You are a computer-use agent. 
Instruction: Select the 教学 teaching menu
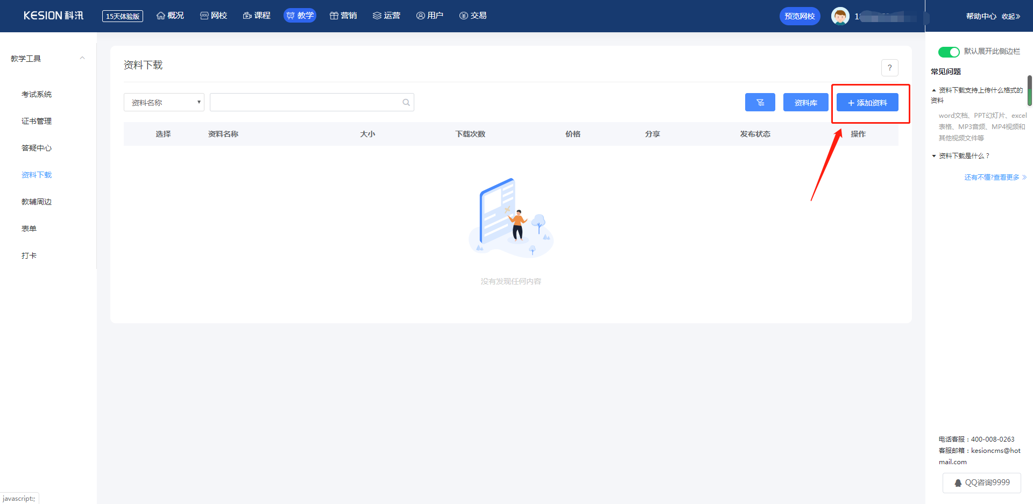300,16
